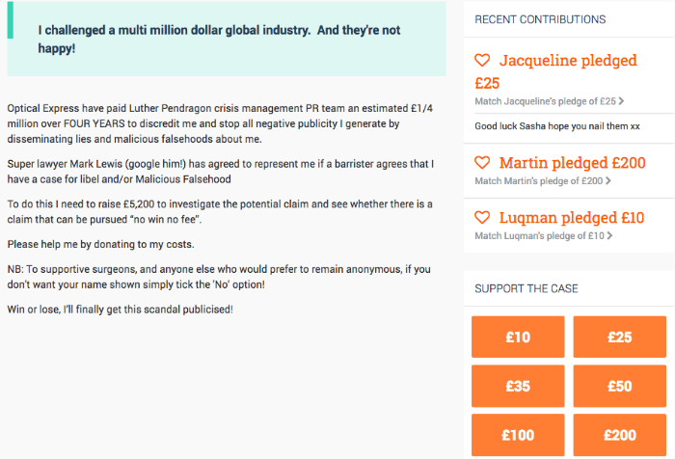The width and height of the screenshot is (675, 459).
Task: Pledge £25 to support the case
Action: (x=619, y=337)
